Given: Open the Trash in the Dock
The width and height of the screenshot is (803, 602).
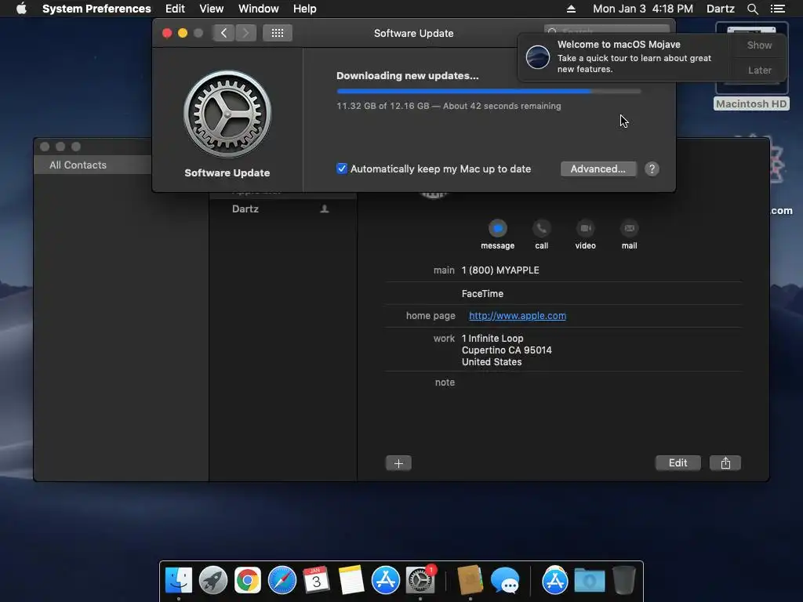Looking at the screenshot, I should (x=623, y=580).
